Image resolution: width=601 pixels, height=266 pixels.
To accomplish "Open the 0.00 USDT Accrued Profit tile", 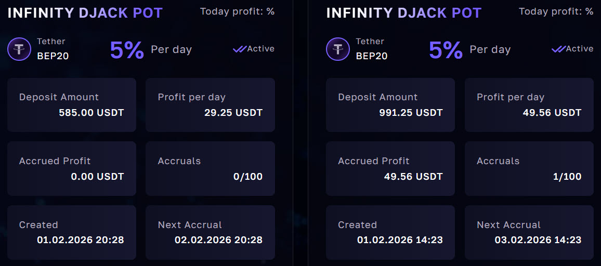I will point(72,169).
